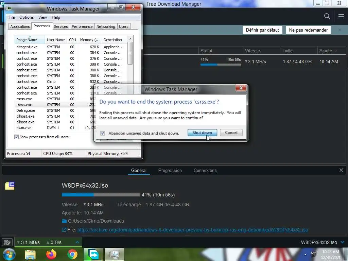Cancel the end process dialog
Screen dimensions: 348x261
231,133
